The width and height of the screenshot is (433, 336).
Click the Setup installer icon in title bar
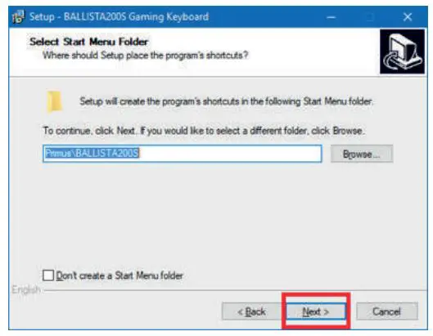[18, 17]
